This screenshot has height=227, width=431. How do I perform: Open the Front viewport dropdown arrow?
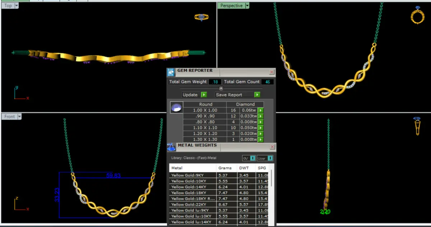19,116
